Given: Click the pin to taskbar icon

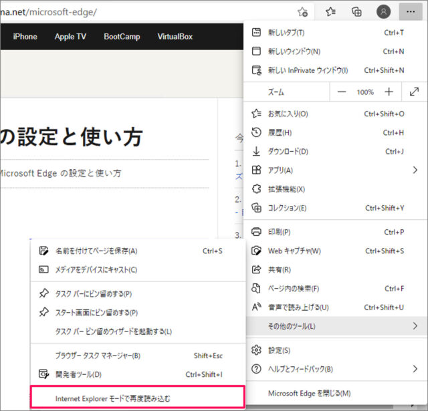Looking at the screenshot, I should (x=43, y=293).
